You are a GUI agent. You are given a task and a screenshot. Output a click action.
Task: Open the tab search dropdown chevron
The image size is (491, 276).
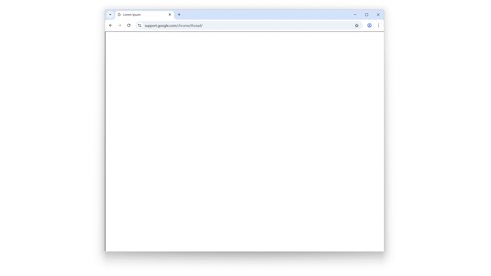point(110,14)
